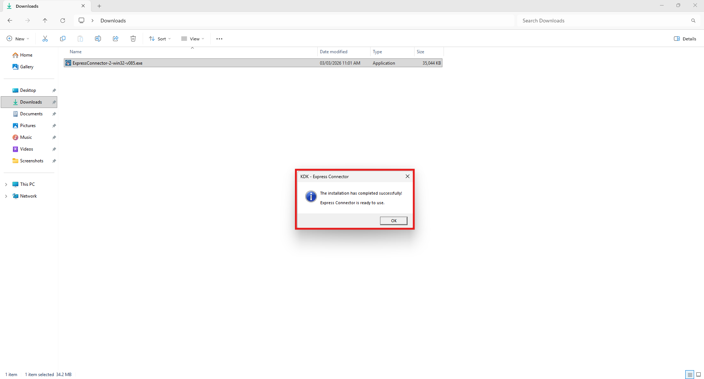
Task: Open the New item menu button
Action: click(x=18, y=39)
